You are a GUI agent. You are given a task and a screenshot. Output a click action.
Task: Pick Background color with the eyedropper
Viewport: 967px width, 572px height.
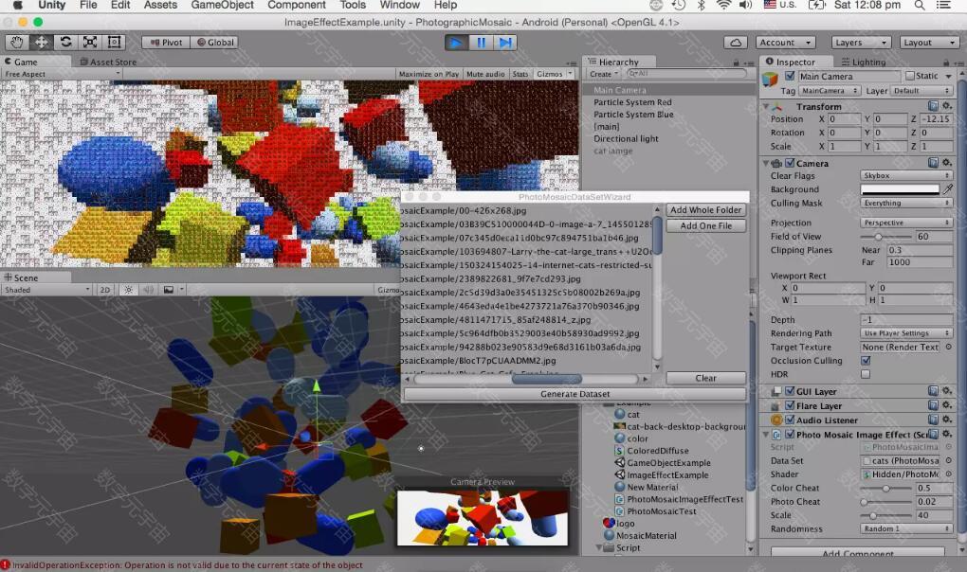pyautogui.click(x=948, y=189)
